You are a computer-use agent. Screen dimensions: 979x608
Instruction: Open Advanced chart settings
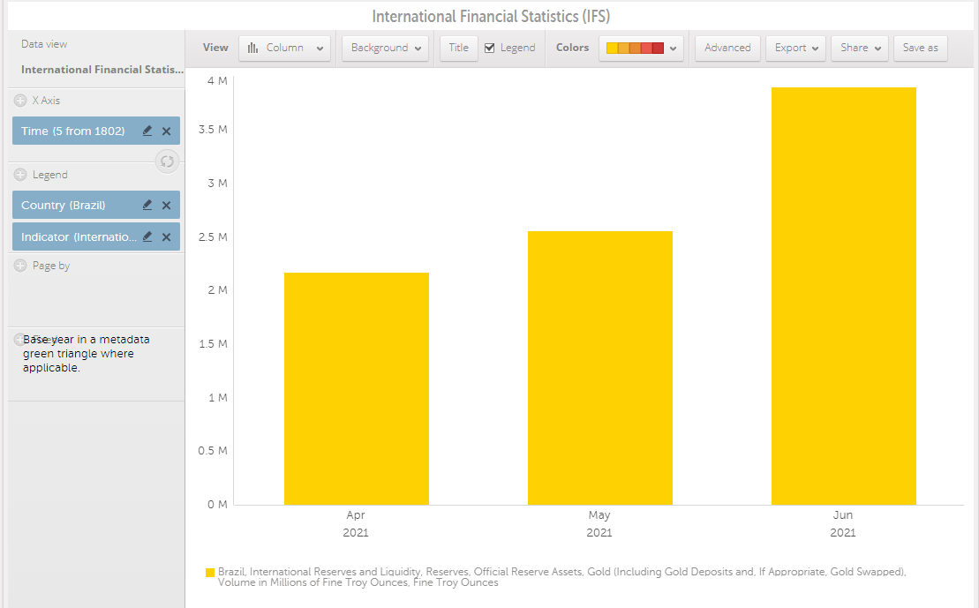(x=727, y=49)
